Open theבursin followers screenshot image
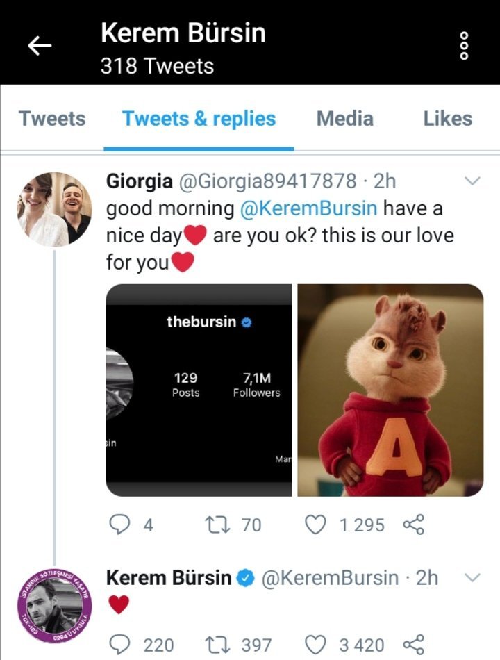Screen dimensions: 500x660 tap(199, 390)
